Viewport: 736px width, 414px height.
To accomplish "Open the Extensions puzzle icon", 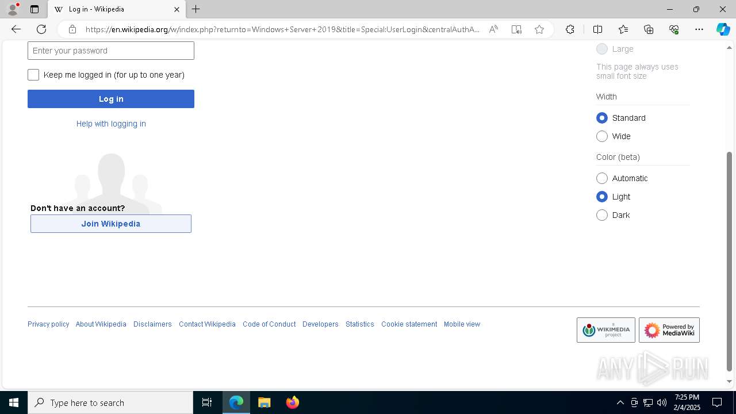I will [x=570, y=29].
